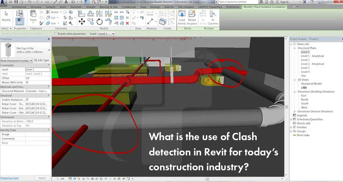
Task: Click the viewport vertical scrollbar thumb
Action: coord(286,107)
